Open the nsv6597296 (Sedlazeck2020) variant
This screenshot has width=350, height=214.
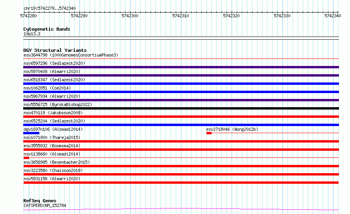coord(54,63)
